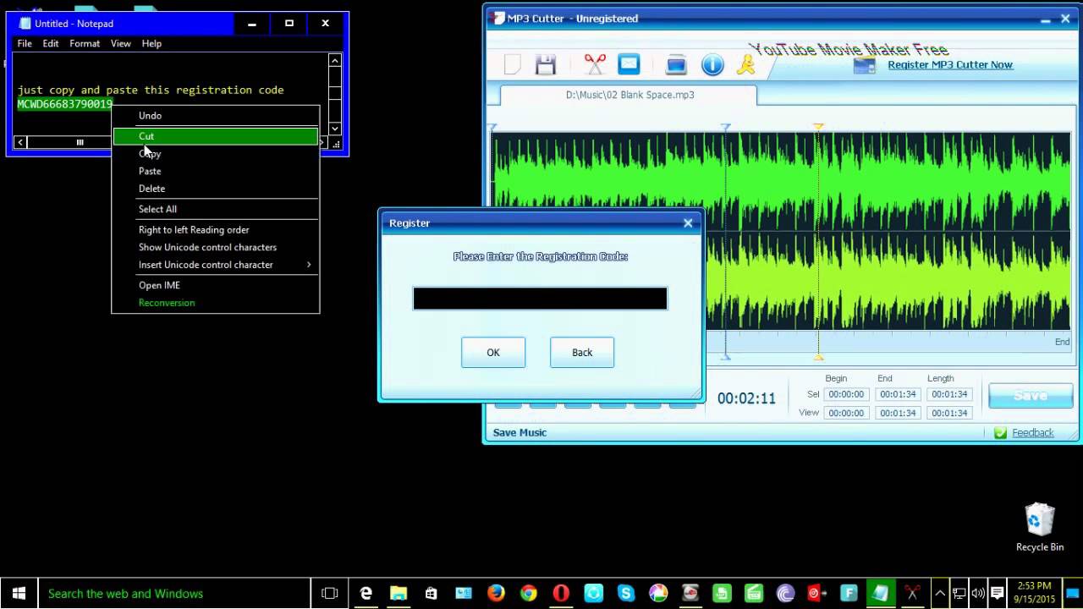Click the registration code input field

pos(540,299)
